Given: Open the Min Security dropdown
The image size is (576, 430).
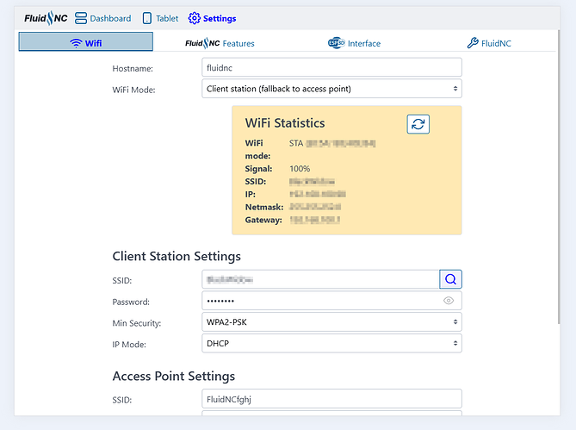Looking at the screenshot, I should point(331,322).
